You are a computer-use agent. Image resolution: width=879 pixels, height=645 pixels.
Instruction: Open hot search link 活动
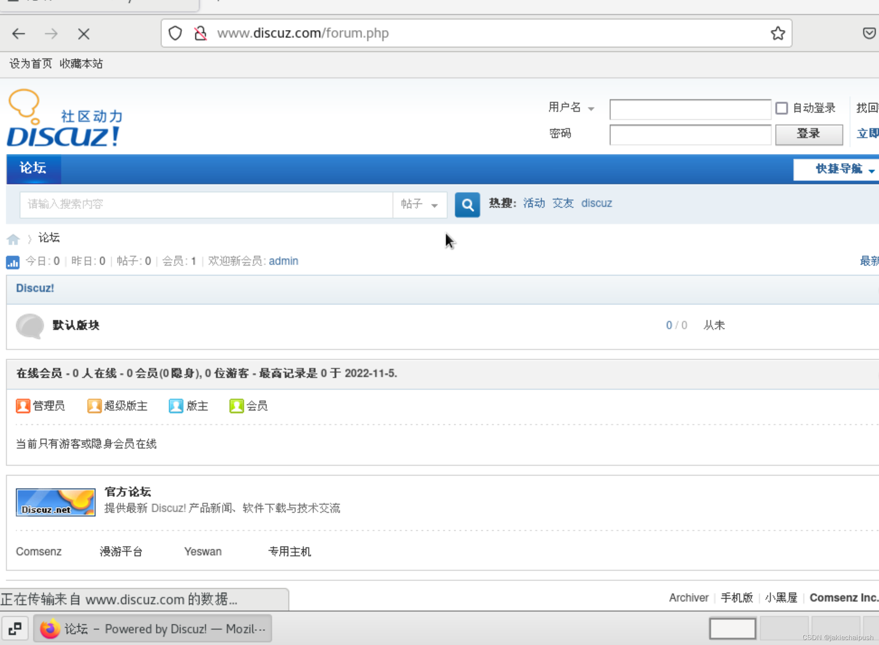point(534,204)
